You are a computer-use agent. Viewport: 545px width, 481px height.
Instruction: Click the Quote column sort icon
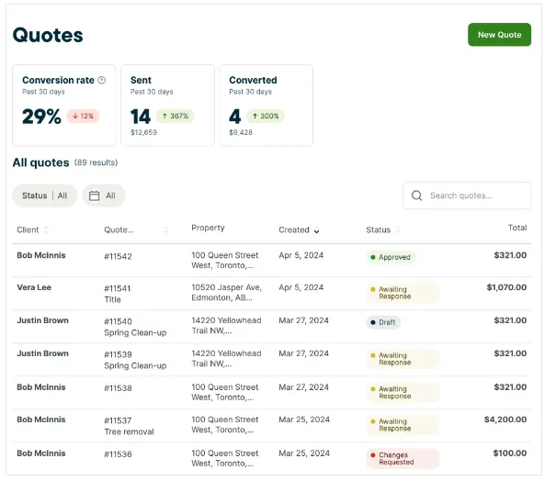coord(165,230)
